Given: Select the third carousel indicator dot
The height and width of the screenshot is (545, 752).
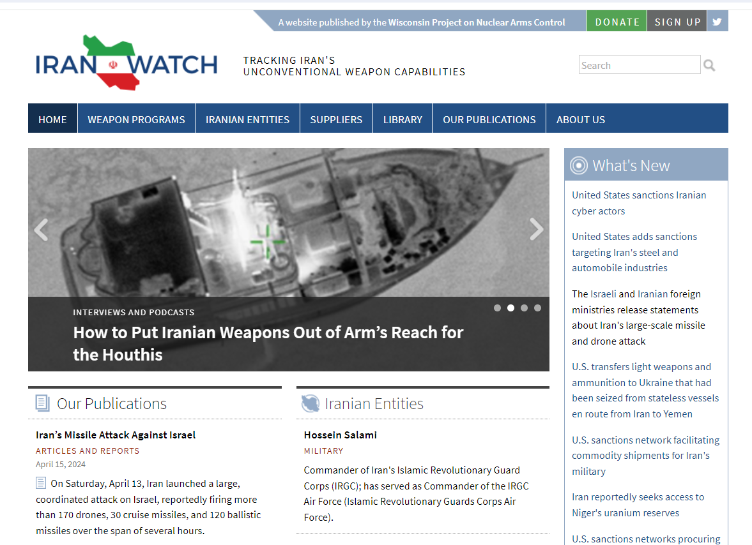Looking at the screenshot, I should pyautogui.click(x=524, y=308).
